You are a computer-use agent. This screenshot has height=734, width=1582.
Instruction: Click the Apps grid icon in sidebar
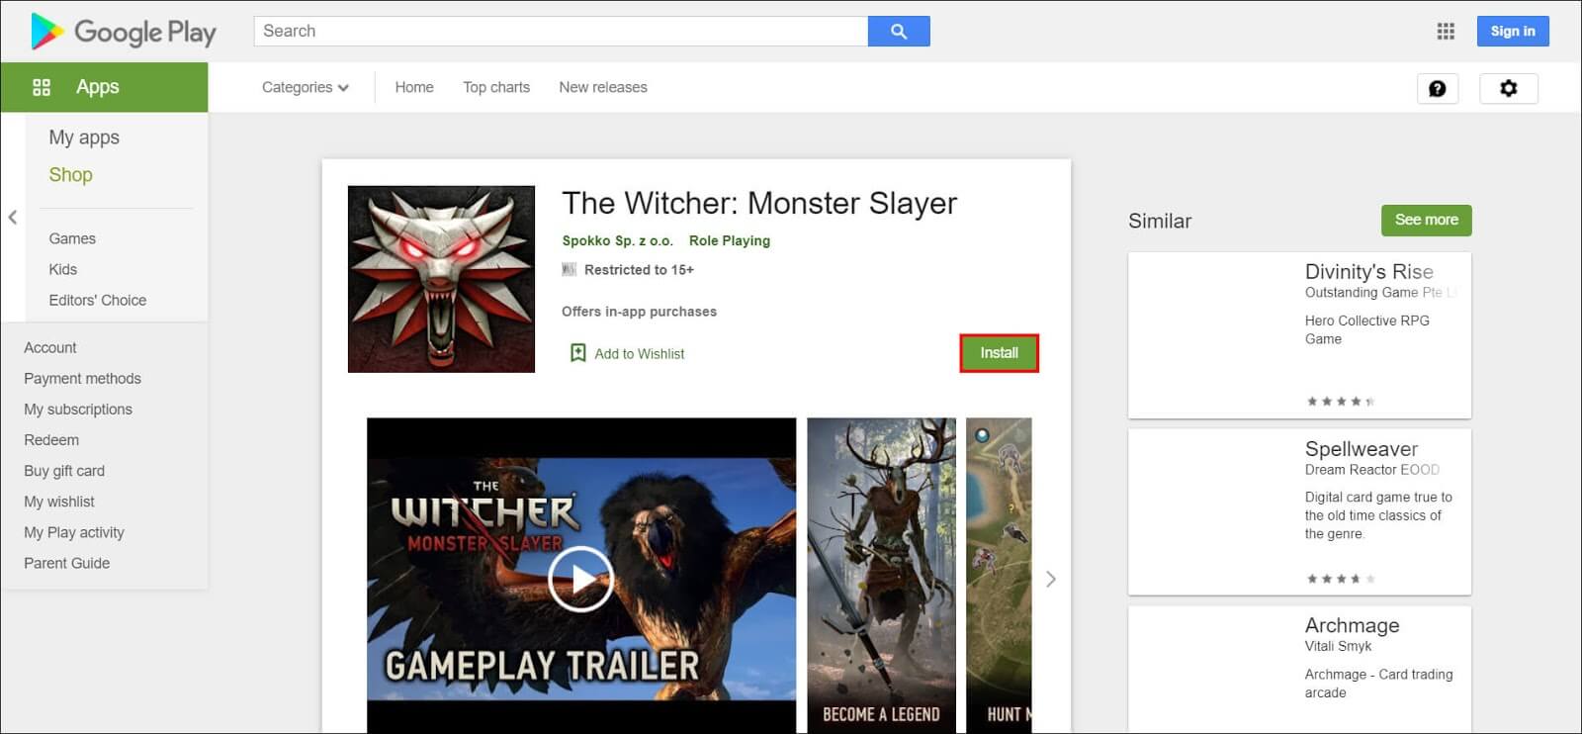coord(42,87)
